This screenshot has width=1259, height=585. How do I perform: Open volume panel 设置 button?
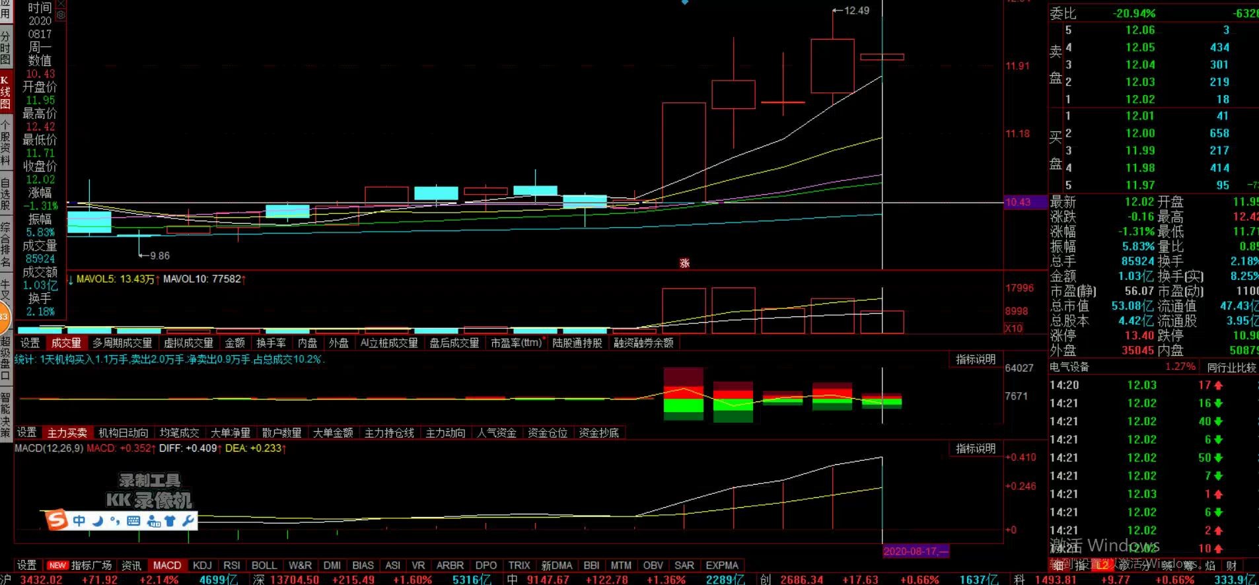(30, 343)
